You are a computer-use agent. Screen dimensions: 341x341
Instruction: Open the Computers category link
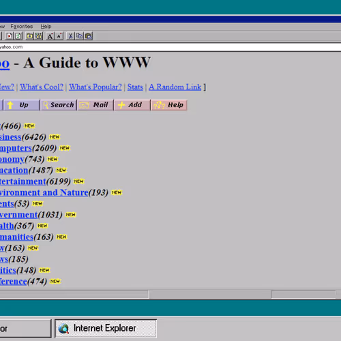pos(16,148)
